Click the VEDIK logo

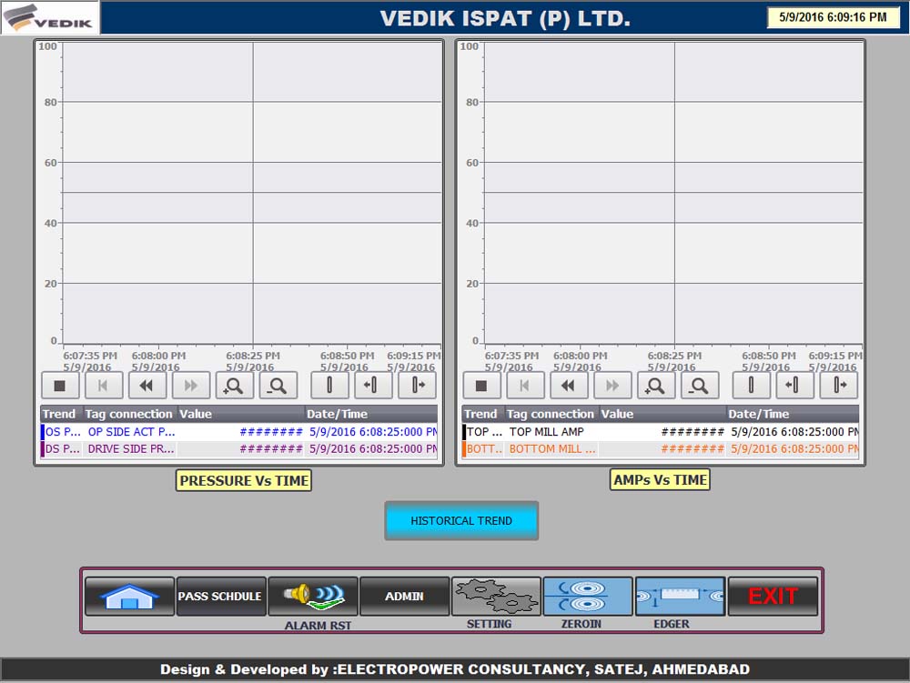(50, 17)
